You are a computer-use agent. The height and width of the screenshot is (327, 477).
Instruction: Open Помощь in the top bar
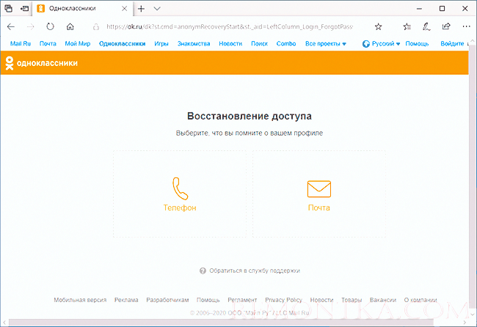point(417,44)
